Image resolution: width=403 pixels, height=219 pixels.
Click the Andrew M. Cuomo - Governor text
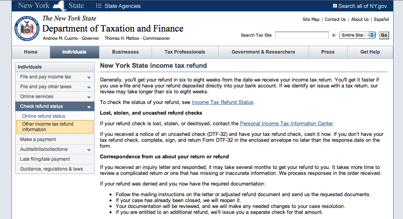[71, 39]
